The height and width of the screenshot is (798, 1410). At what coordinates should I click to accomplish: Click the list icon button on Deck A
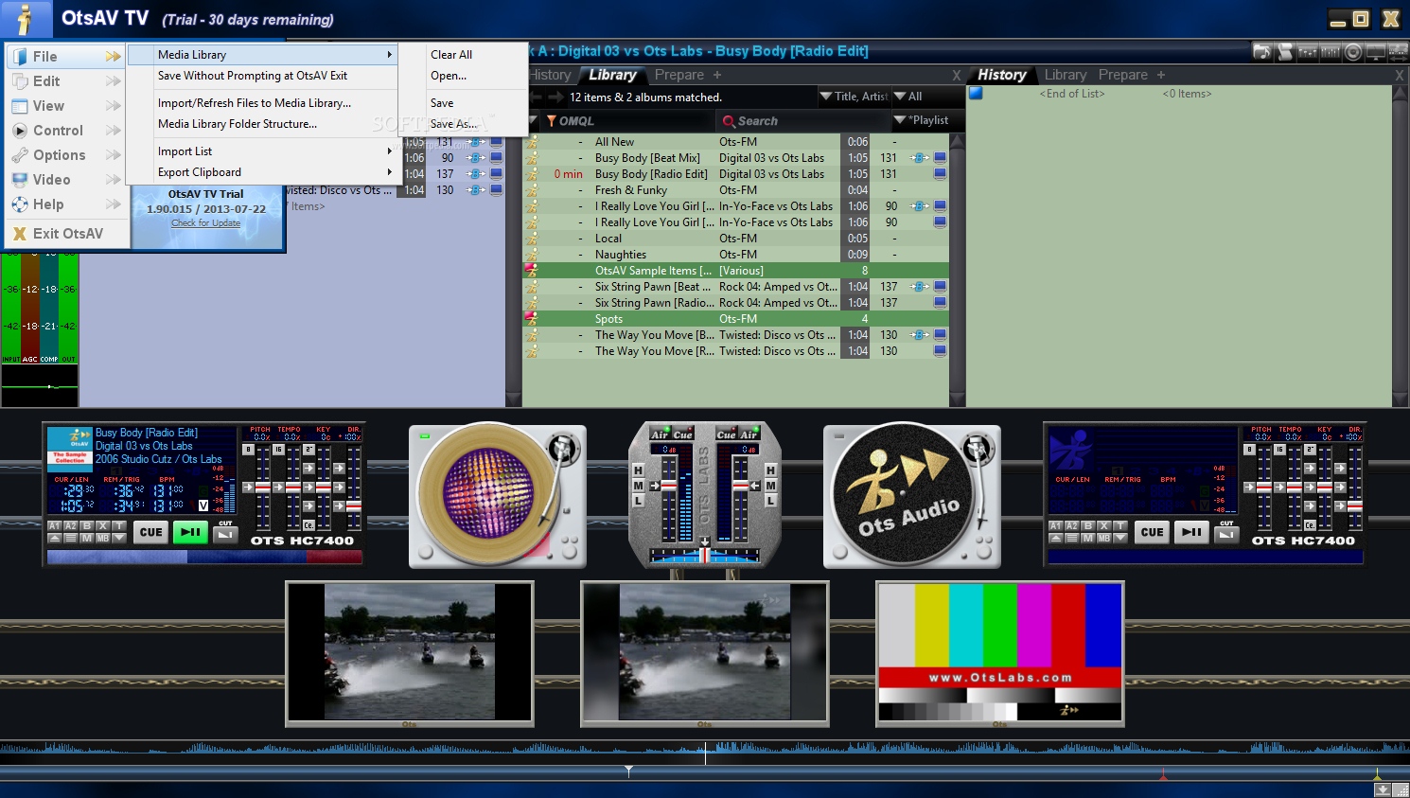click(x=70, y=538)
